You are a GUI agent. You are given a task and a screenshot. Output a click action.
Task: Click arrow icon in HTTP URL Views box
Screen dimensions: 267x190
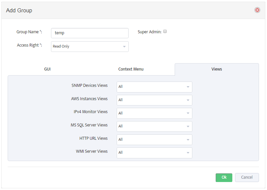pos(188,140)
